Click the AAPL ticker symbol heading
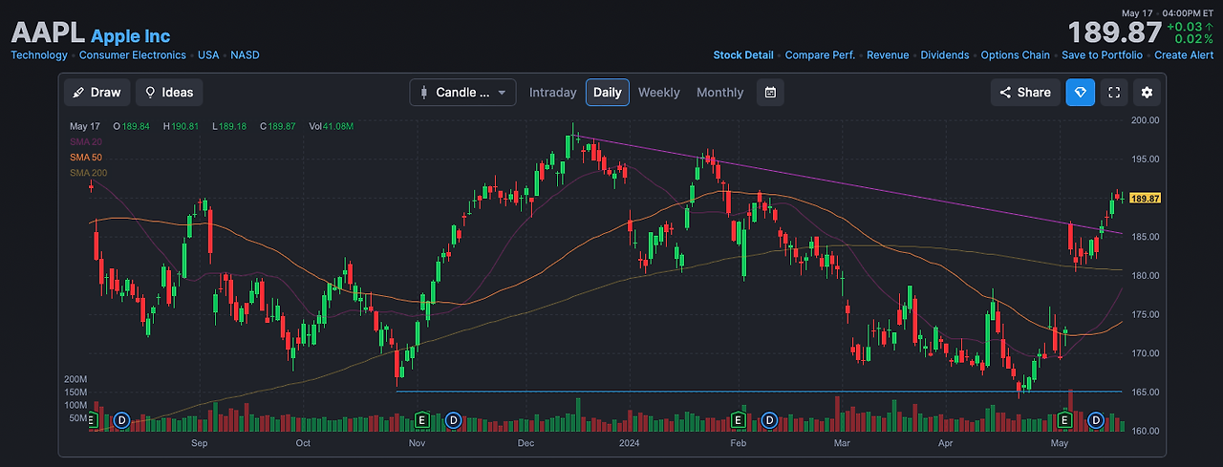 48,33
